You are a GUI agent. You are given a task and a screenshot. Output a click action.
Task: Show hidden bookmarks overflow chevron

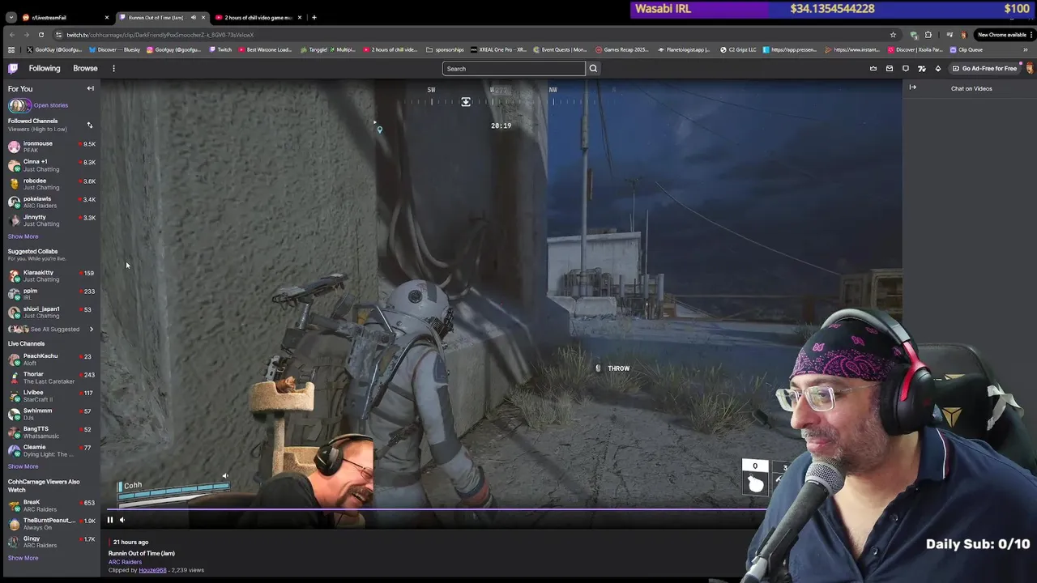click(x=1026, y=49)
